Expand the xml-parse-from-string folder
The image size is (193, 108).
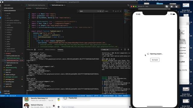tap(14, 23)
